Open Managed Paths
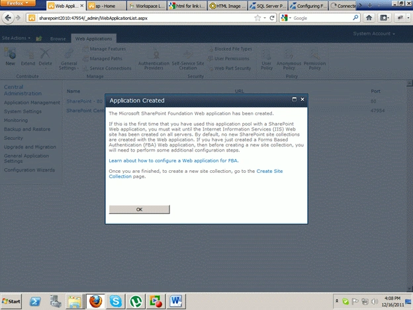413x310 pixels. click(x=102, y=58)
